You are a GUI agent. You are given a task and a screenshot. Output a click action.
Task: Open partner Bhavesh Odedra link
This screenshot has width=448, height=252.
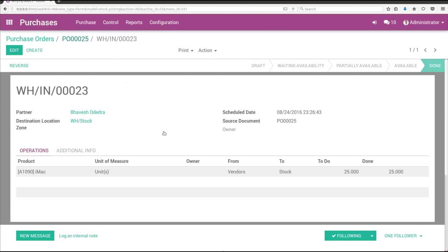88,112
